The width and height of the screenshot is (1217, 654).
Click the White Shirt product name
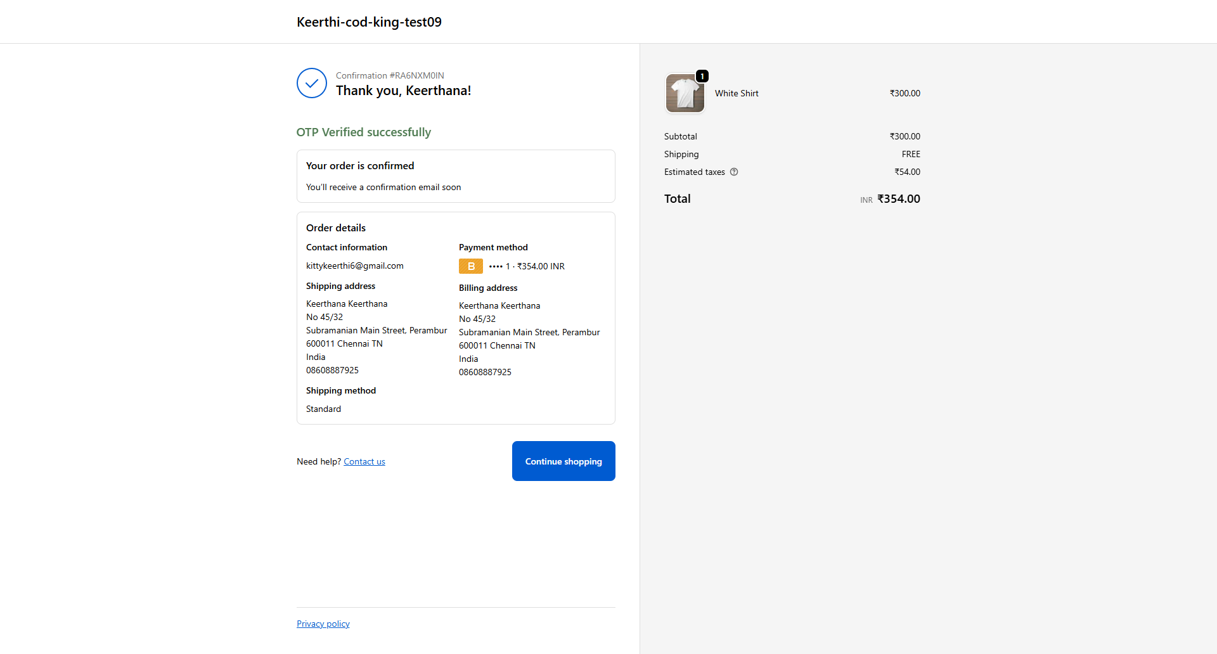(737, 93)
